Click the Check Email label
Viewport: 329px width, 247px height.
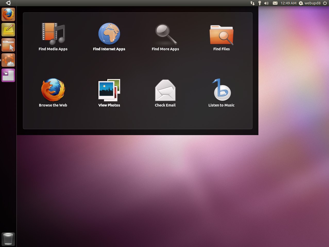click(165, 105)
